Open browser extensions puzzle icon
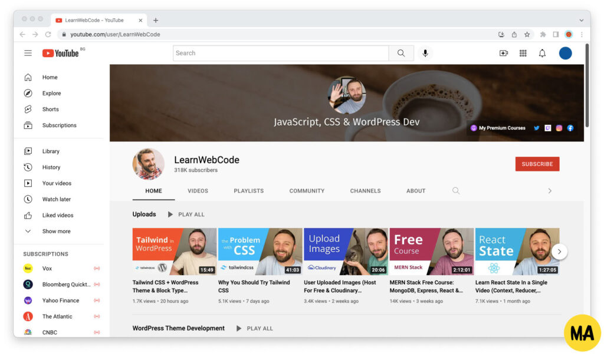 [x=543, y=34]
